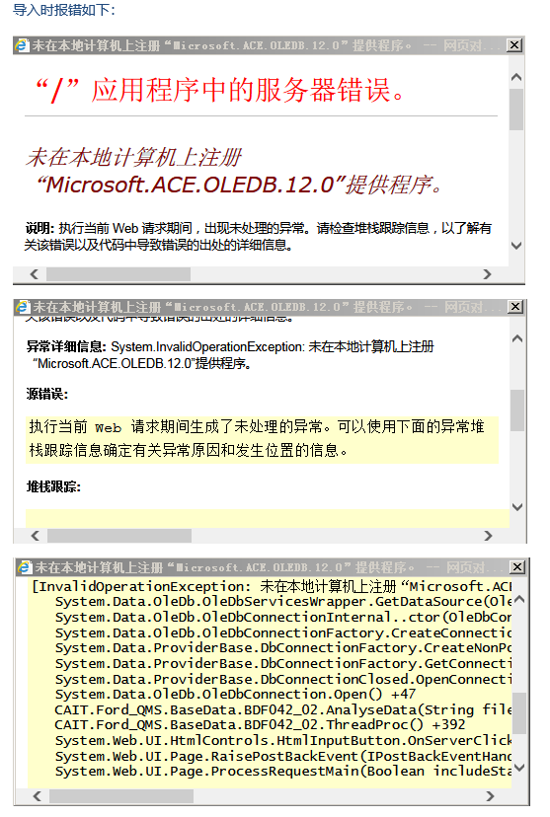Click right arrow of stack trace horizontal scrollbar

coord(490,795)
